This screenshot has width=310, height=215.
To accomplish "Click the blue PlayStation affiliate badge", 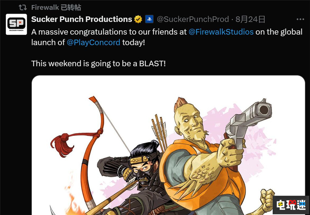I will [149, 19].
